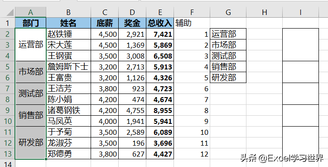Click 销售部 in column G
328x167 pixels.
[228, 67]
